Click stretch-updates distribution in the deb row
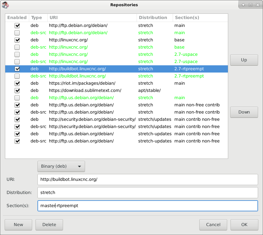Screen dimensions: 263x235 click(155, 134)
